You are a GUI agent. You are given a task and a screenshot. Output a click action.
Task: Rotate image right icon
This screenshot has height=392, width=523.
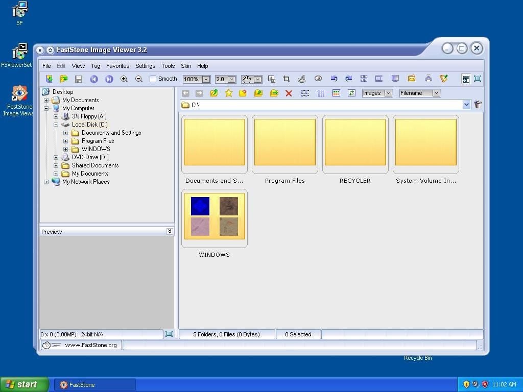(348, 79)
